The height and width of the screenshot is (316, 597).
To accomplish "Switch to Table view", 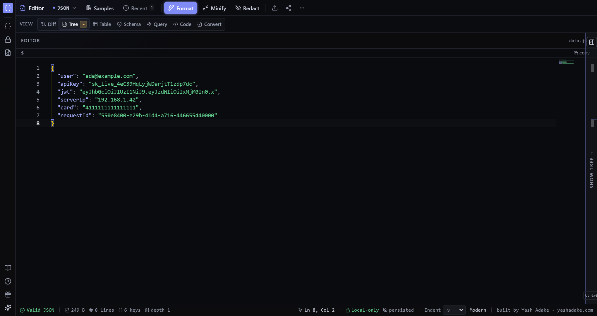I will coord(102,24).
